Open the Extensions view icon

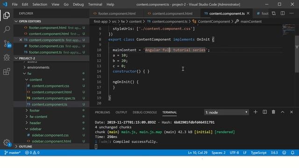point(7,71)
